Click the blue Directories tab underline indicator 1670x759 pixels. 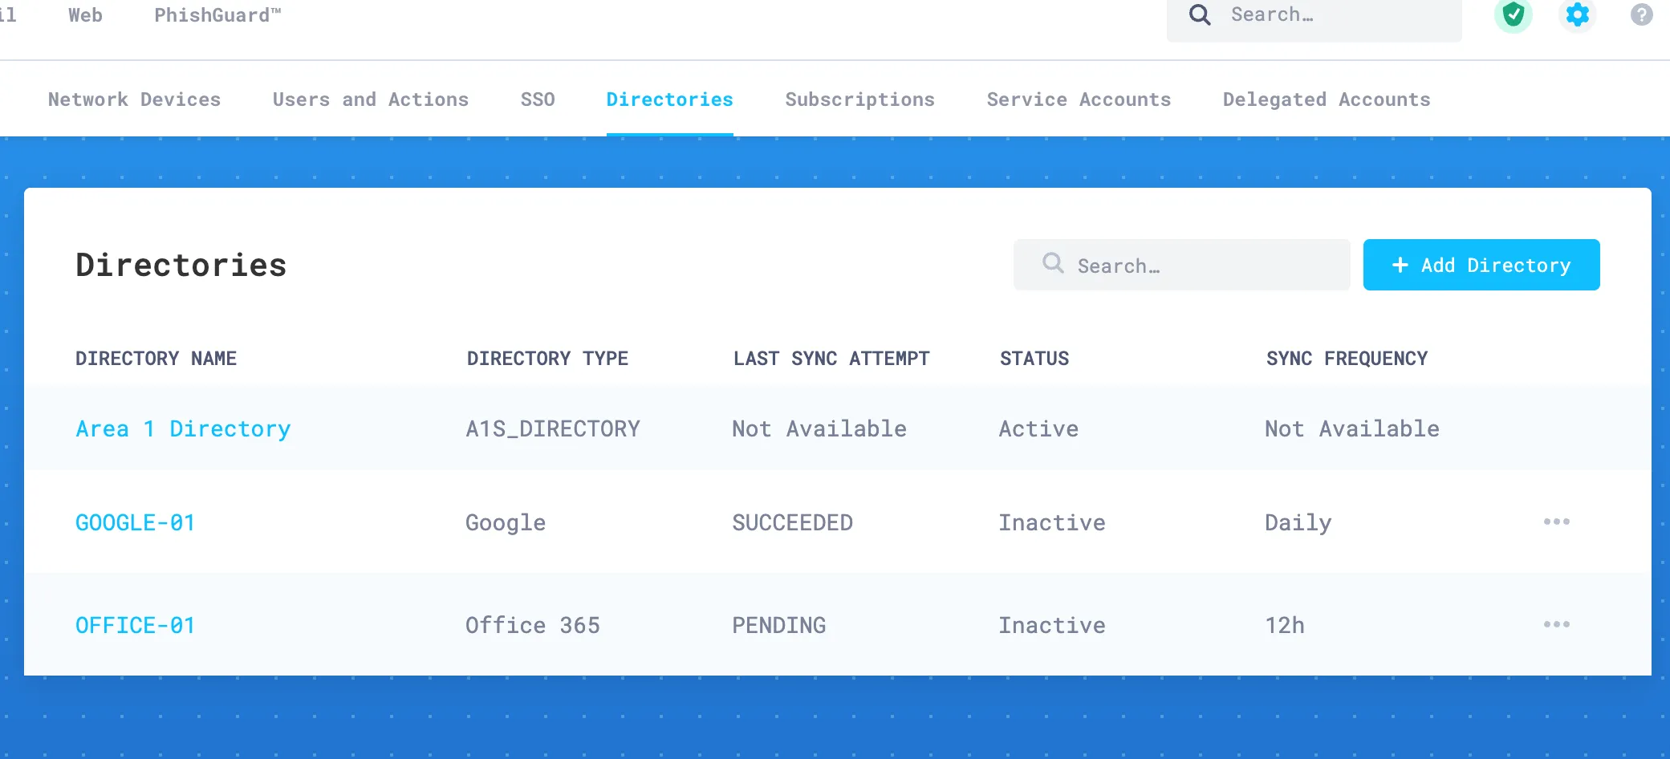[668, 135]
